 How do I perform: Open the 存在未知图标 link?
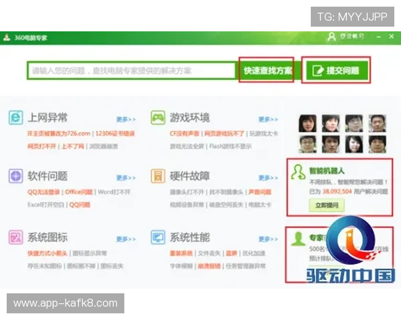[45, 266]
